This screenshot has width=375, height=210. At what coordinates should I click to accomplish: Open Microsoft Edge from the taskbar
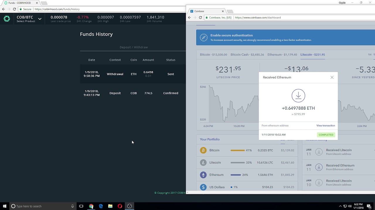[x=101, y=206]
